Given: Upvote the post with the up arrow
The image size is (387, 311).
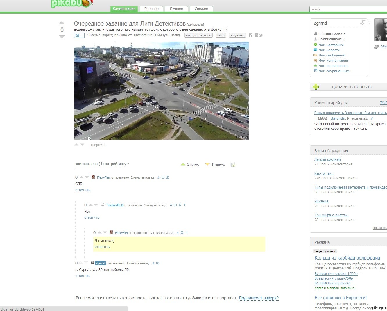Looking at the screenshot, I should (x=62, y=23).
